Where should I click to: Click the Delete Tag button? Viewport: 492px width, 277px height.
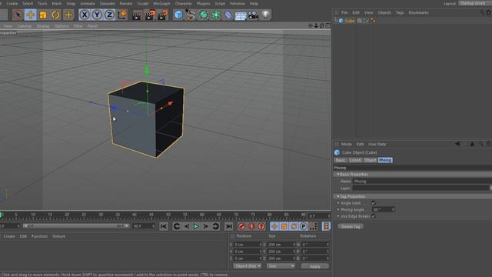[x=351, y=226]
